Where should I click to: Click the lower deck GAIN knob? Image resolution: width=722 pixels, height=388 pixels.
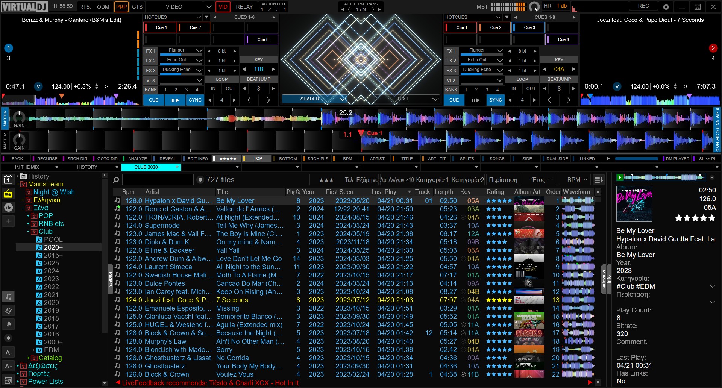tap(19, 140)
